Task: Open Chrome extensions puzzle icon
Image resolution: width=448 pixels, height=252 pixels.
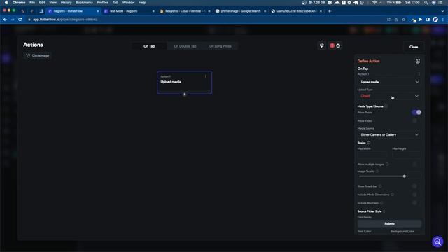Action: (x=420, y=20)
